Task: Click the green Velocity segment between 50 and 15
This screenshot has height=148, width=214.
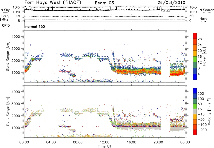Action: [x=195, y=106]
